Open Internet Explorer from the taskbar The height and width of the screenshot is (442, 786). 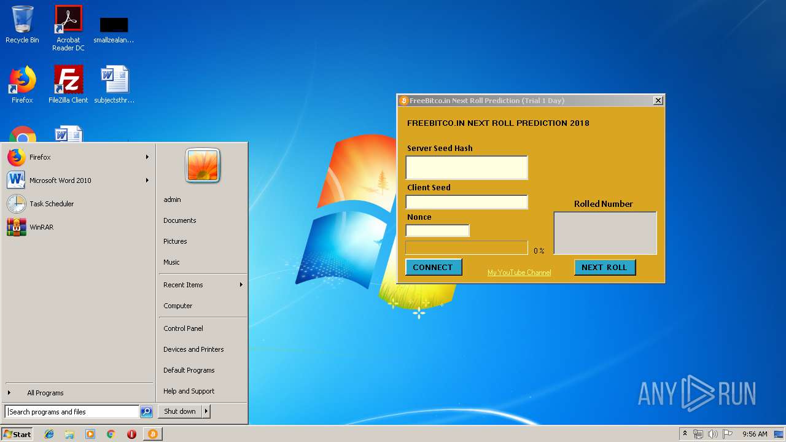pyautogui.click(x=49, y=434)
